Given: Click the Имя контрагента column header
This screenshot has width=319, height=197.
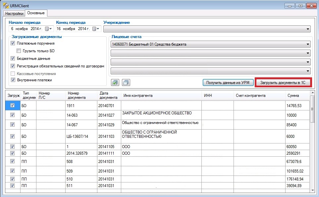Looking at the screenshot, I should [x=161, y=96].
